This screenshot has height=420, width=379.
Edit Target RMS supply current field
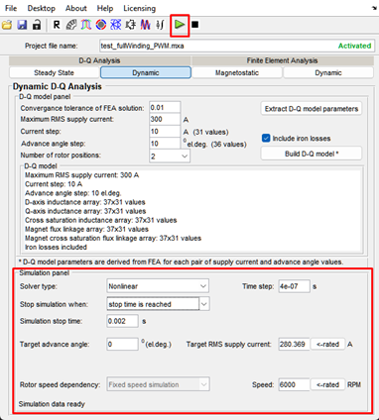(294, 344)
